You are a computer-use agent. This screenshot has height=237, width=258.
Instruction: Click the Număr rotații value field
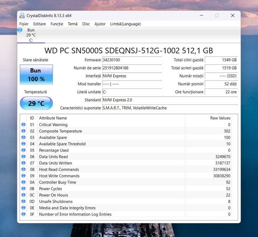point(221,76)
